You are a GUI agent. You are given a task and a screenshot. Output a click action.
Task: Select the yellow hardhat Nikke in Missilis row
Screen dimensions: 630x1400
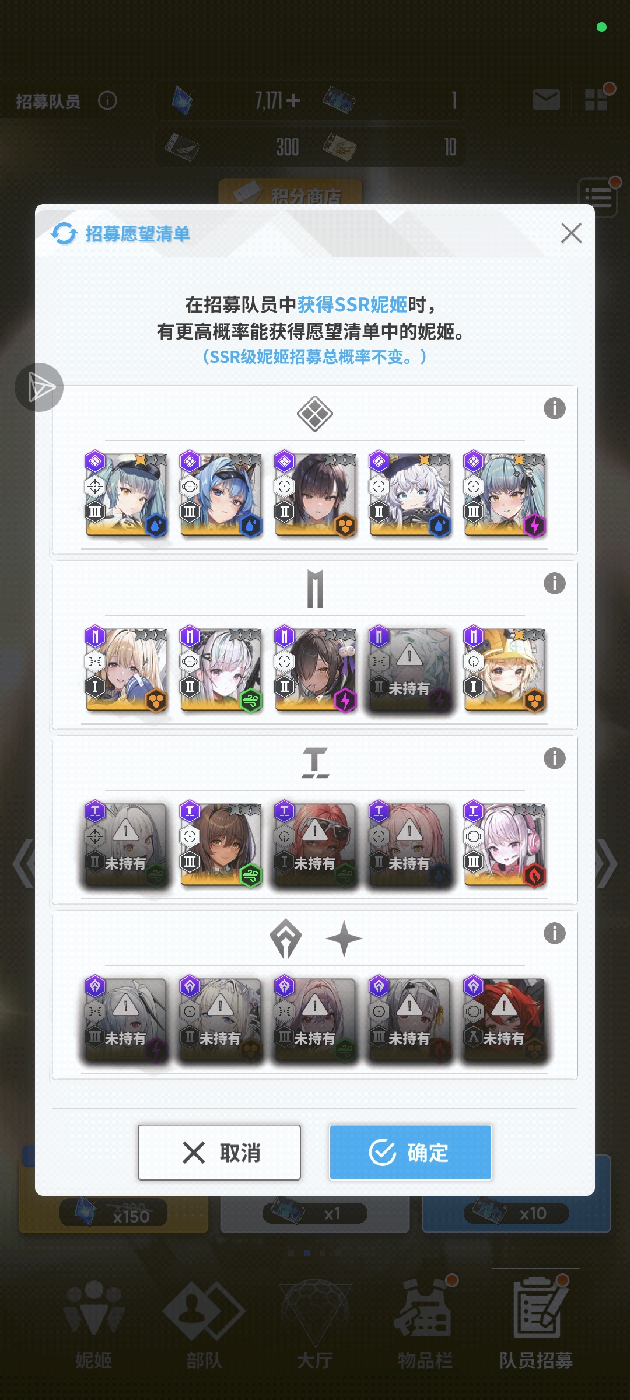coord(505,671)
